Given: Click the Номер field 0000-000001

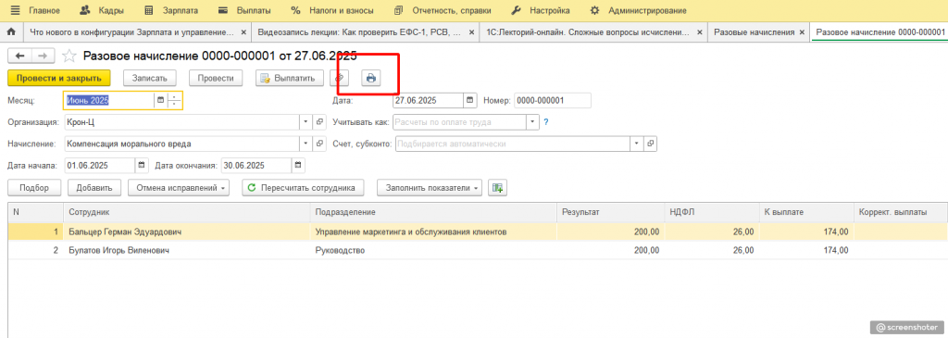Looking at the screenshot, I should 553,101.
